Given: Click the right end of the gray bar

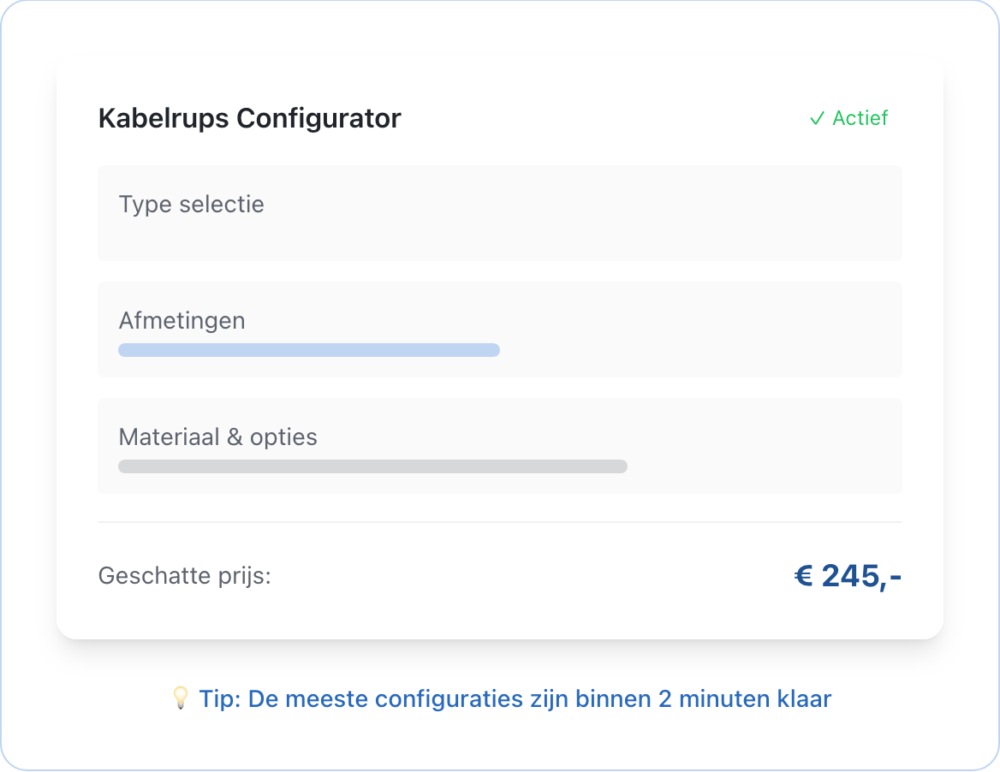Looking at the screenshot, I should (622, 466).
